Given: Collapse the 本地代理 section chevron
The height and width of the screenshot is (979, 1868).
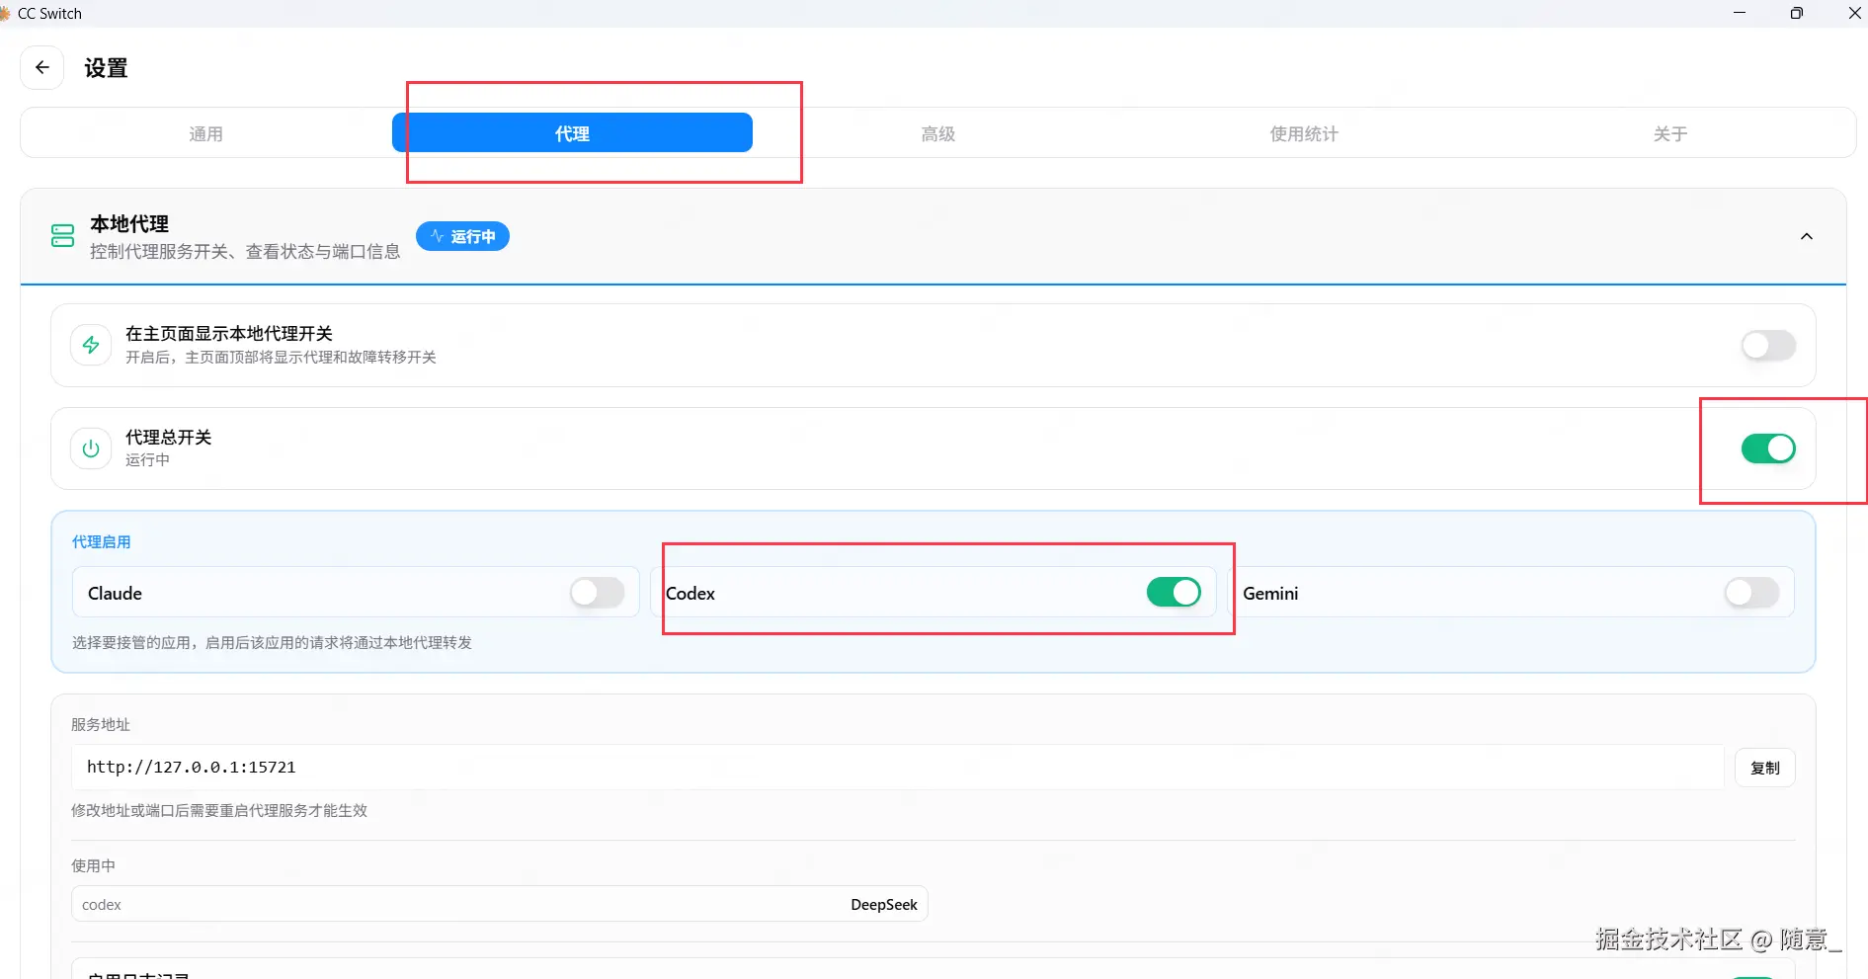Looking at the screenshot, I should click(x=1807, y=236).
